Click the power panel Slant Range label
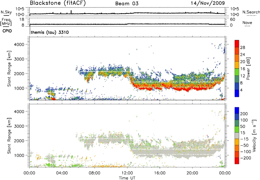 click(x=9, y=69)
